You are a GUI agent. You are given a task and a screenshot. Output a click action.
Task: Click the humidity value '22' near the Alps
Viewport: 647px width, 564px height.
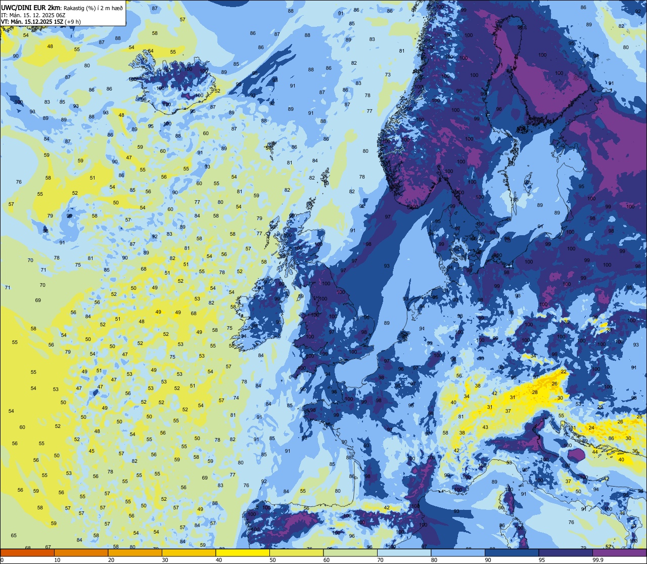click(x=564, y=372)
